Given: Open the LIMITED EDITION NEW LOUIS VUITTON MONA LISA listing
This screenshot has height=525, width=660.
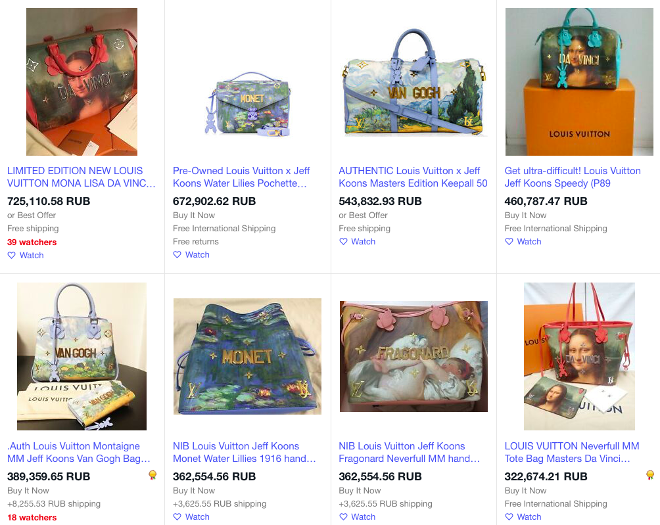Looking at the screenshot, I should pyautogui.click(x=82, y=177).
